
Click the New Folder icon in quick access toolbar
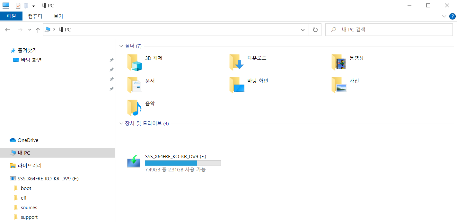point(26,5)
